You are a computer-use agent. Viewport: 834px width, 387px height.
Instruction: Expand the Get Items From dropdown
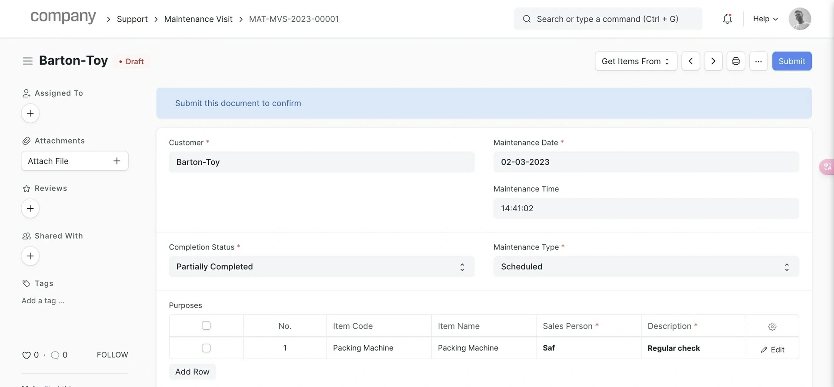[635, 61]
